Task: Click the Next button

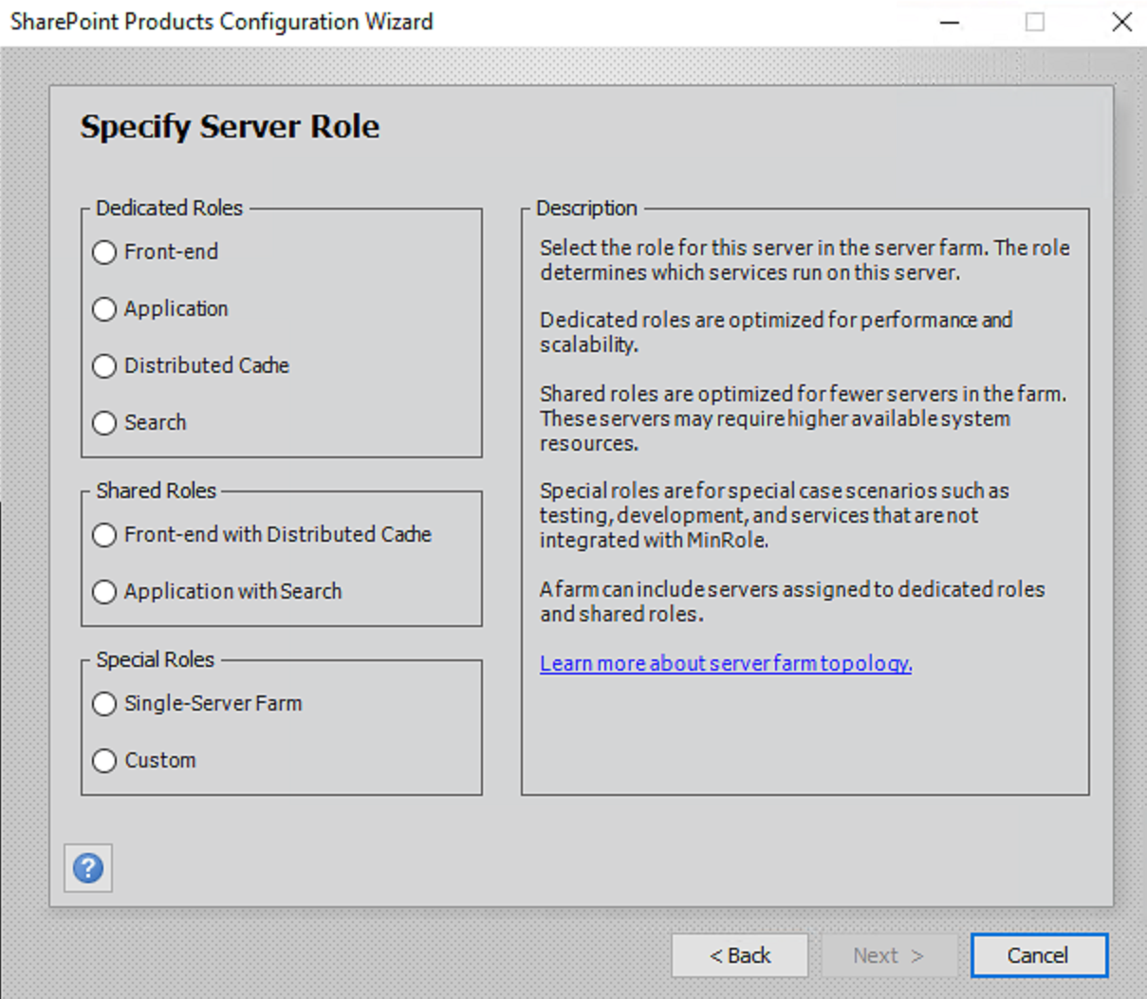Action: pyautogui.click(x=889, y=955)
